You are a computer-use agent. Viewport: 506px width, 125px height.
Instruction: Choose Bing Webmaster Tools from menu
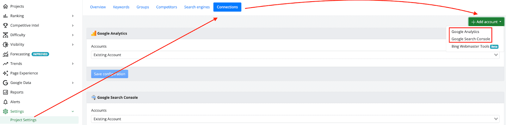pyautogui.click(x=470, y=46)
